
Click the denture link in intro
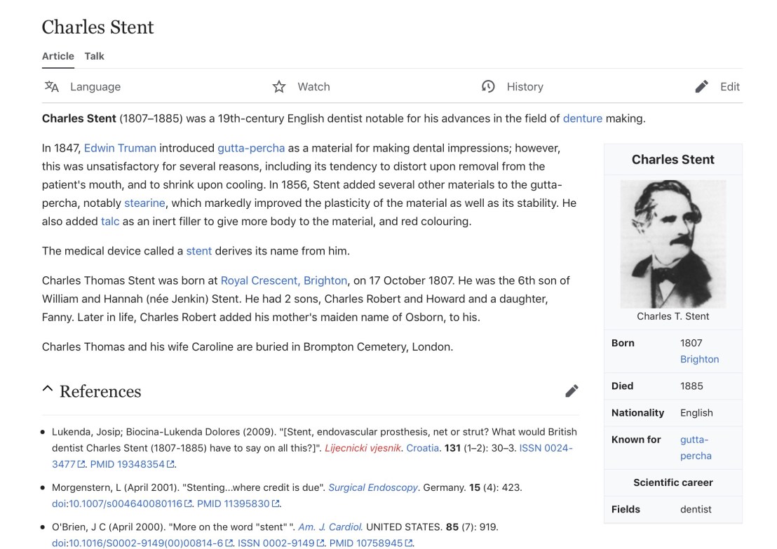pos(582,118)
